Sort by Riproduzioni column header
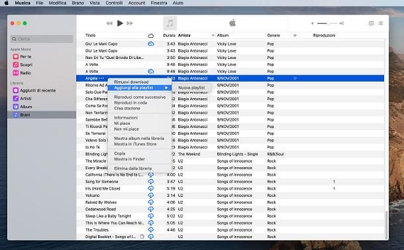The width and height of the screenshot is (404, 250). point(324,35)
